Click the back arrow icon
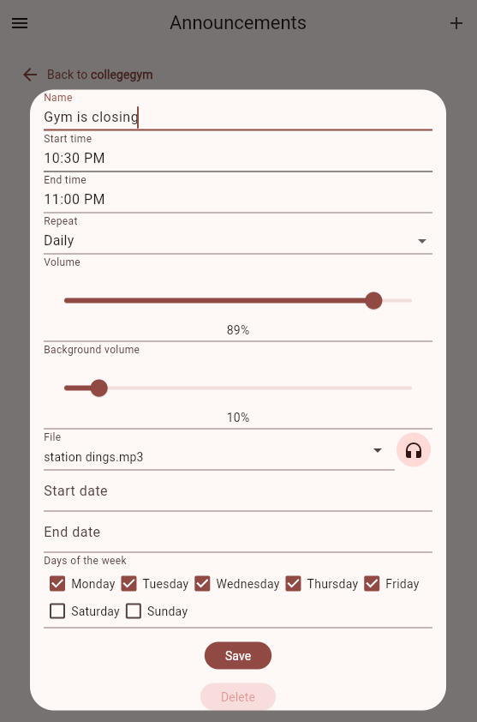 tap(30, 75)
